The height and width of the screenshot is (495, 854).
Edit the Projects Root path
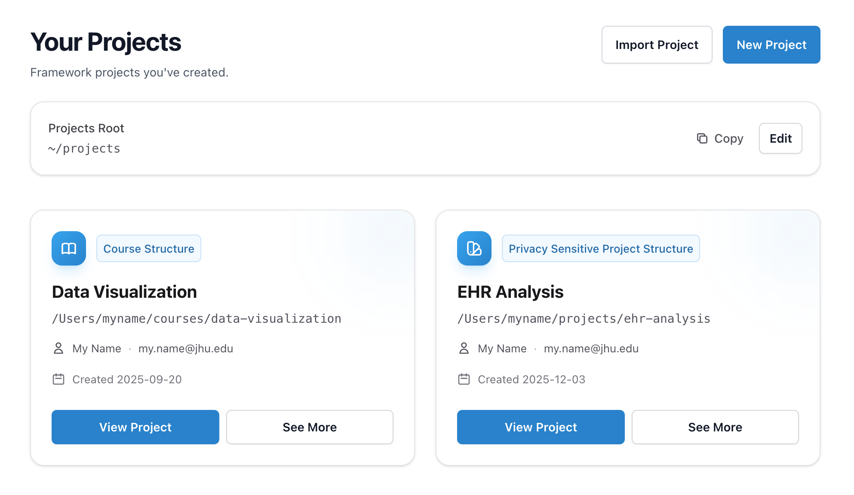point(780,138)
